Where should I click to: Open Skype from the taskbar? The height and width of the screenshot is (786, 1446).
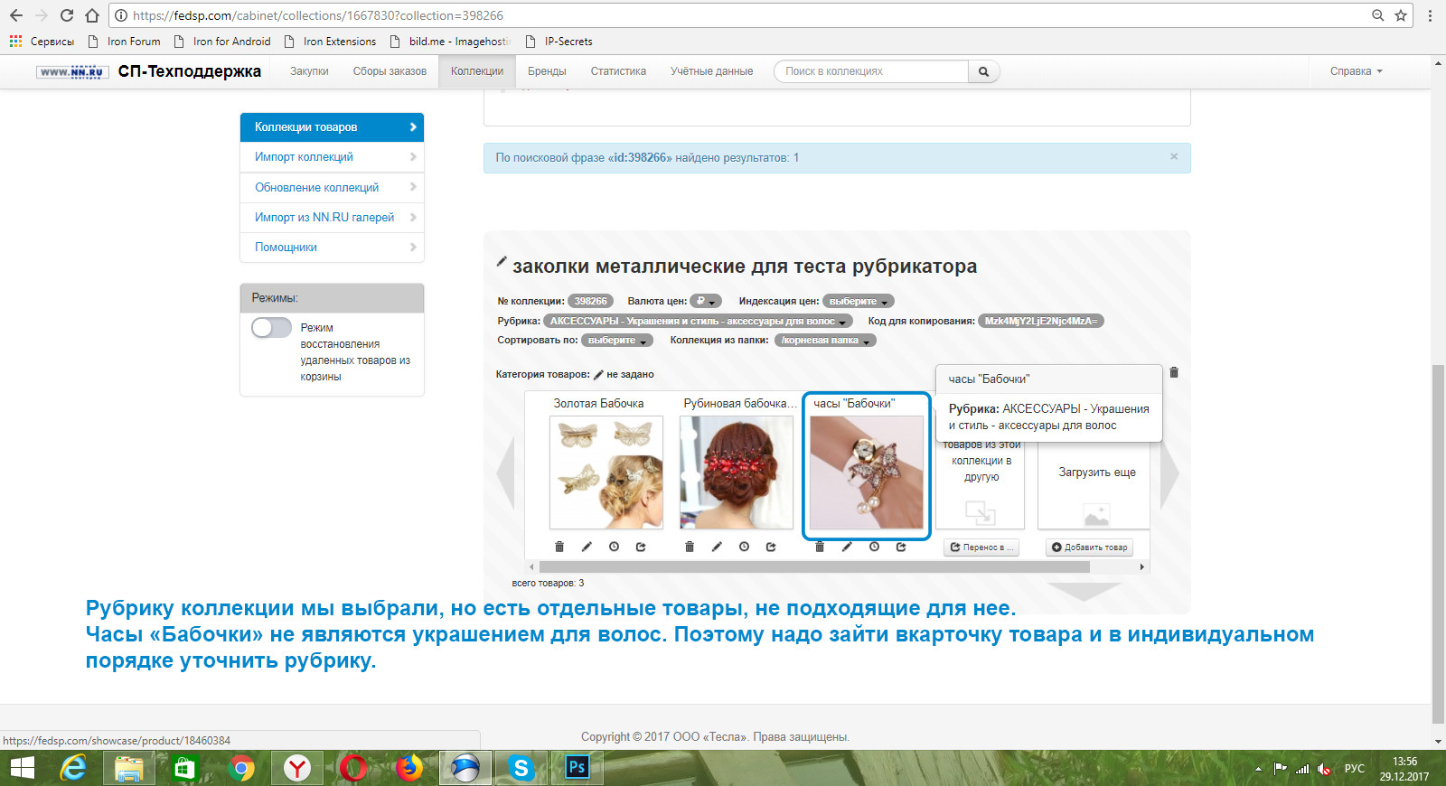[521, 768]
